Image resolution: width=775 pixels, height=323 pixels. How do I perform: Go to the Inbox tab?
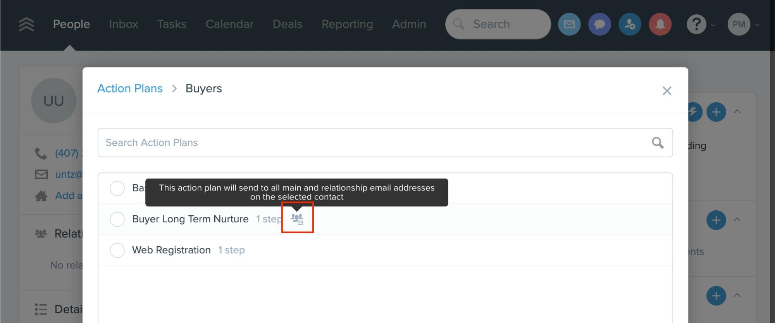(124, 24)
